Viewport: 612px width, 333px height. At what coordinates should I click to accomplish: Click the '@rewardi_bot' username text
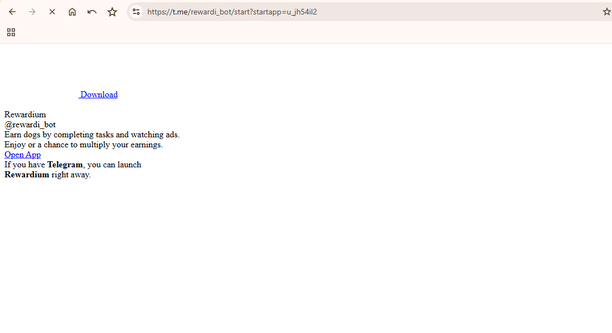30,125
